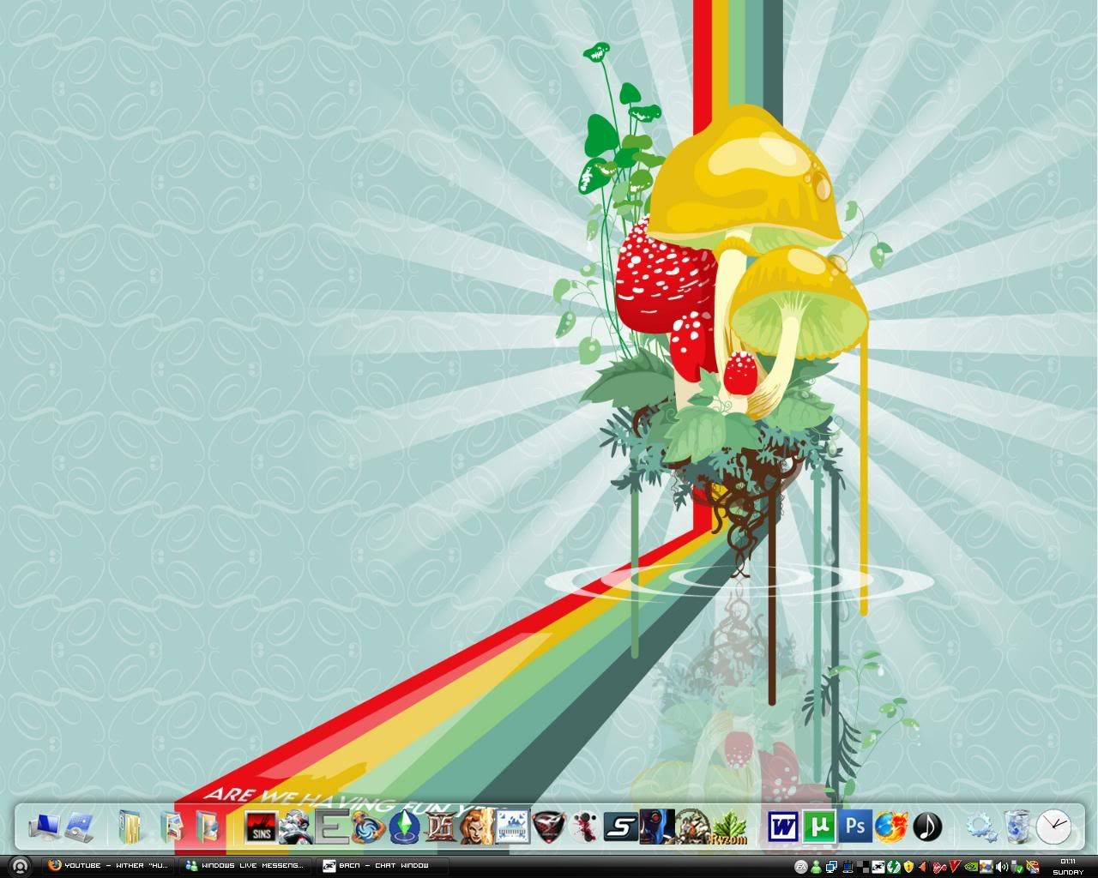Launch Microsoft Word from the dock
This screenshot has width=1098, height=878.
(781, 827)
